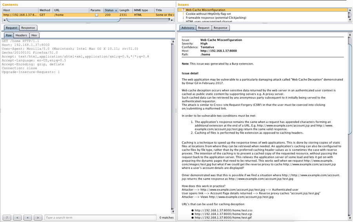The width and height of the screenshot is (353, 222).
Task: Select the Web Cache Misconfiguration issue
Action: (x=262, y=10)
